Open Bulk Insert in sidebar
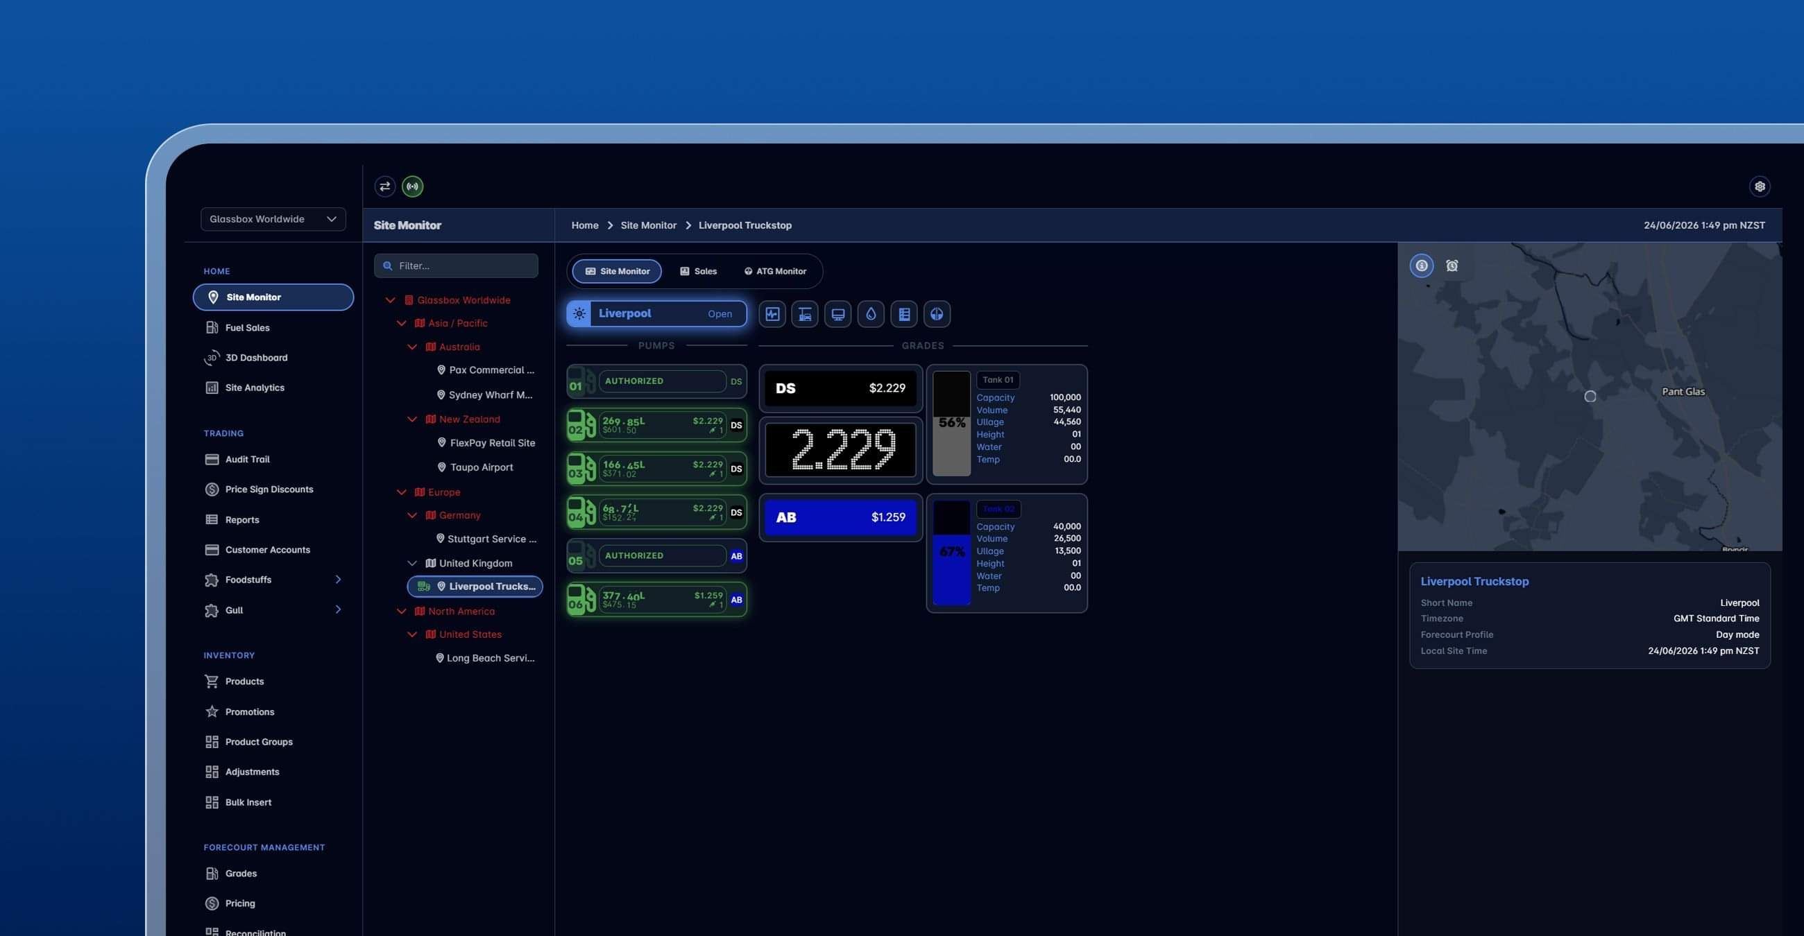The height and width of the screenshot is (936, 1804). coord(248,802)
